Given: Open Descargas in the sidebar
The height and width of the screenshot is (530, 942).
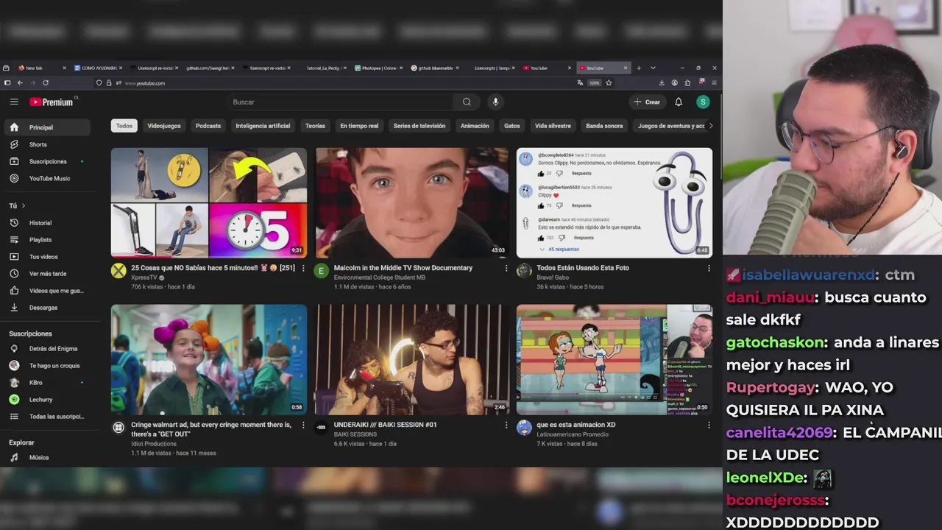Looking at the screenshot, I should pos(47,308).
